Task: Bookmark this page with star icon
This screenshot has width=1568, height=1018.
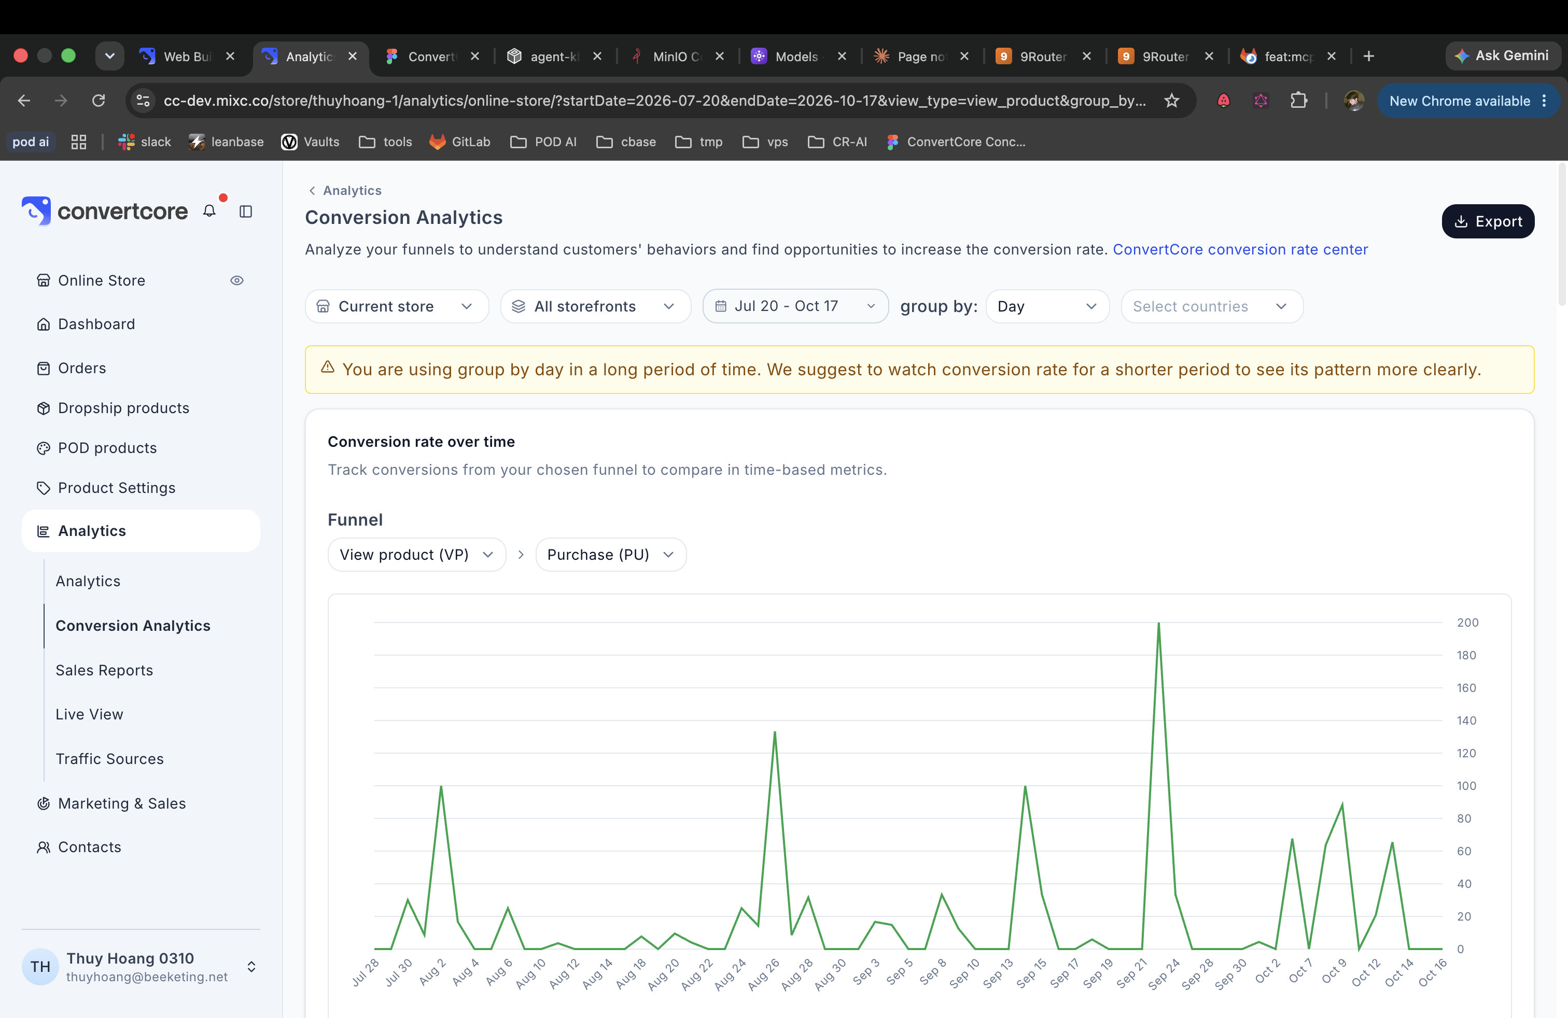Action: click(1171, 101)
